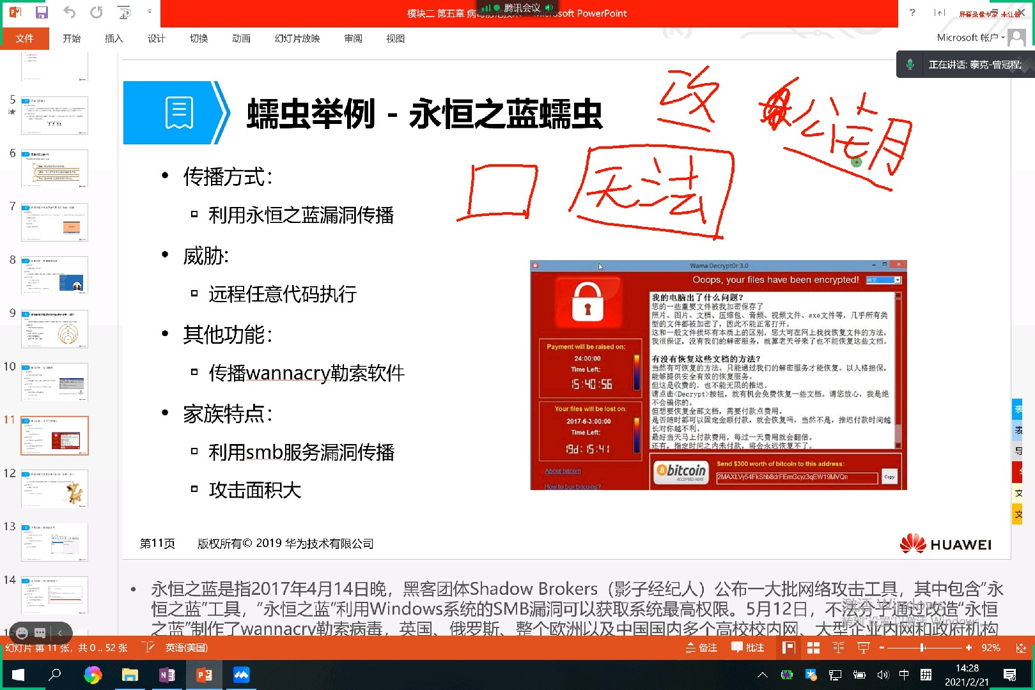Open ribbon display options icon
This screenshot has height=690, width=1035.
tap(939, 12)
